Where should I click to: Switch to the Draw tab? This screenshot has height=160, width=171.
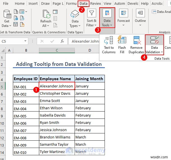click(45, 4)
